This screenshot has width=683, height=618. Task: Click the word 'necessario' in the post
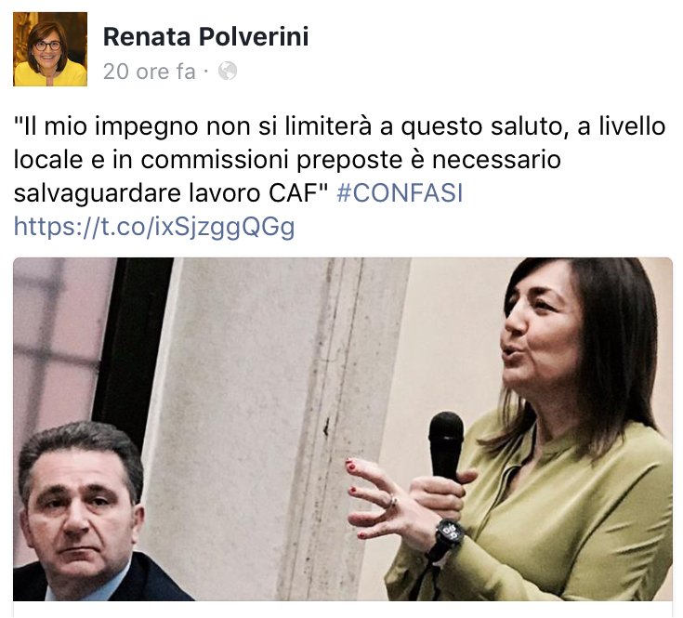[496, 160]
